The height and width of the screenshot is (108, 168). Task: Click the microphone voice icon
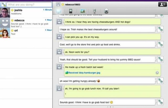(x=94, y=11)
